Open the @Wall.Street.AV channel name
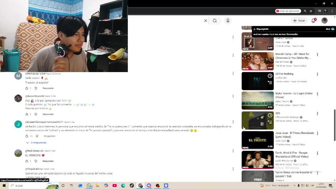336x189 pixels. pyautogui.click(x=34, y=151)
